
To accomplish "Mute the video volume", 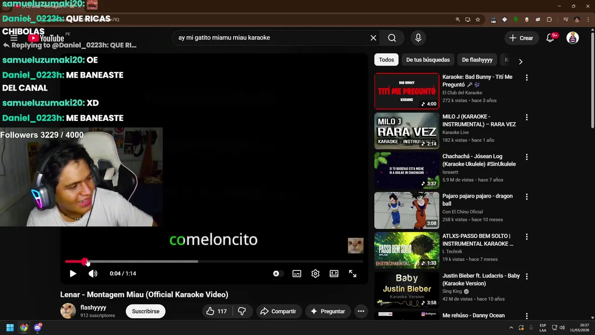I will click(x=93, y=274).
